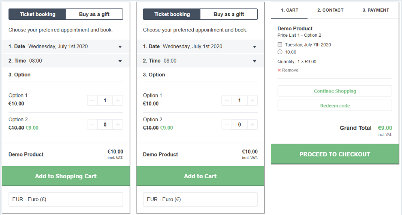Decrease Option 1 quantity in left widget
The width and height of the screenshot is (402, 215).
click(x=92, y=101)
